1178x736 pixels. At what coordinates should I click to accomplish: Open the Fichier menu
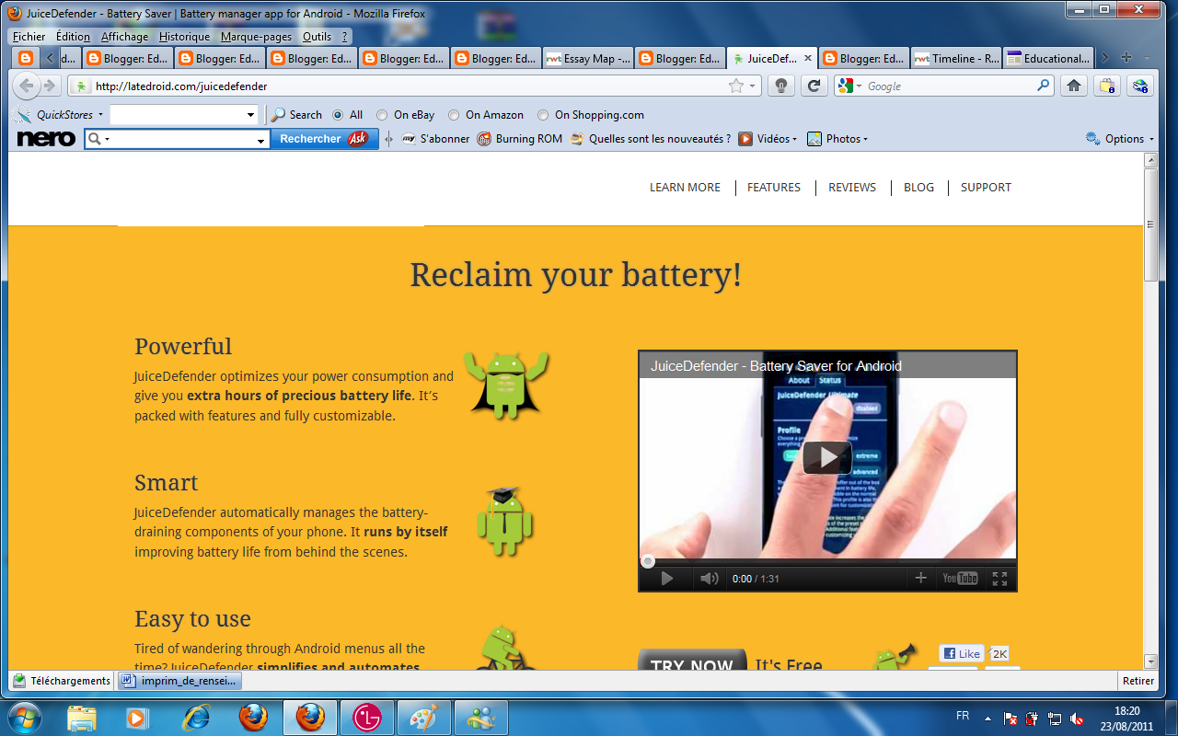29,37
